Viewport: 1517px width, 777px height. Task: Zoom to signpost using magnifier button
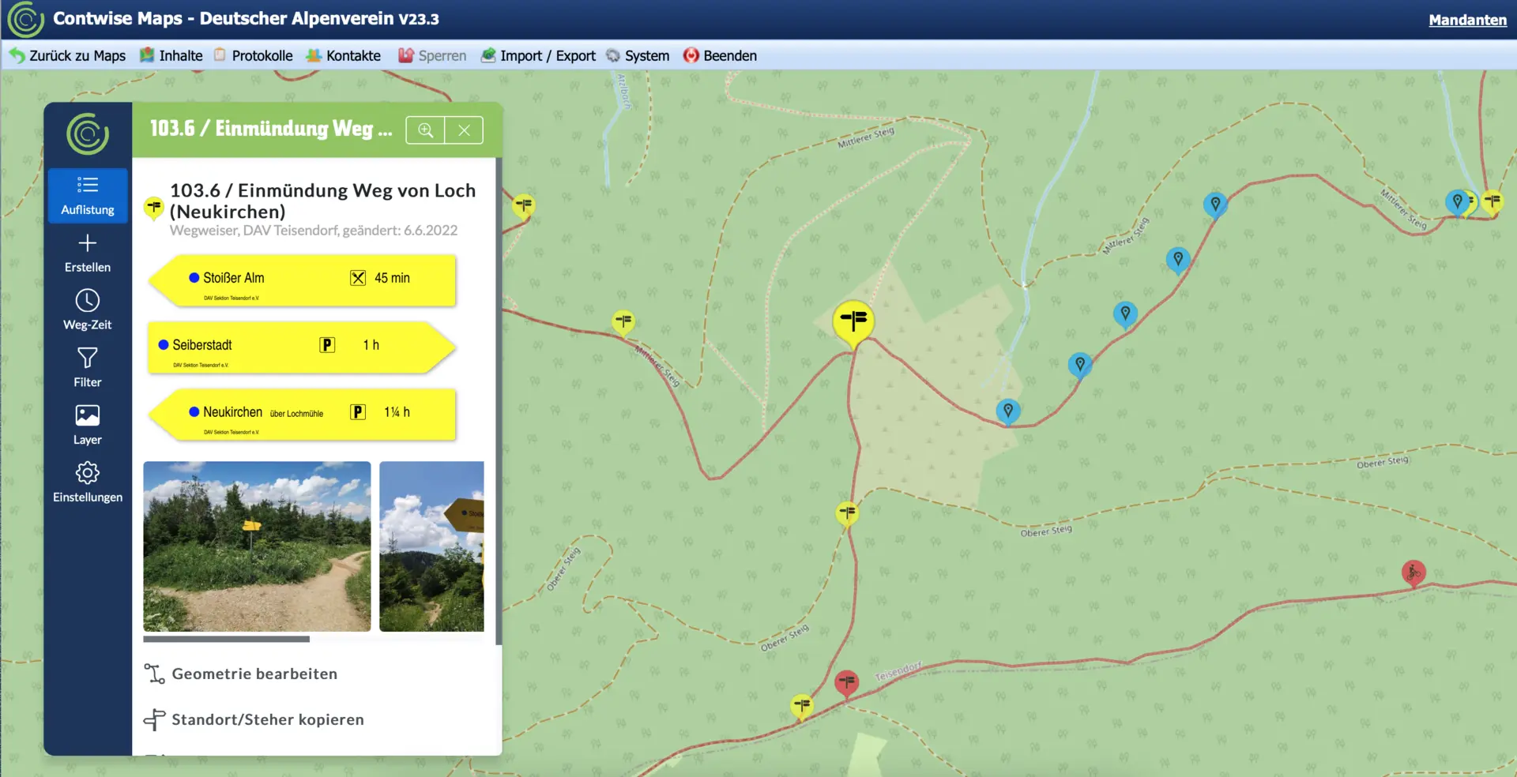pos(425,130)
